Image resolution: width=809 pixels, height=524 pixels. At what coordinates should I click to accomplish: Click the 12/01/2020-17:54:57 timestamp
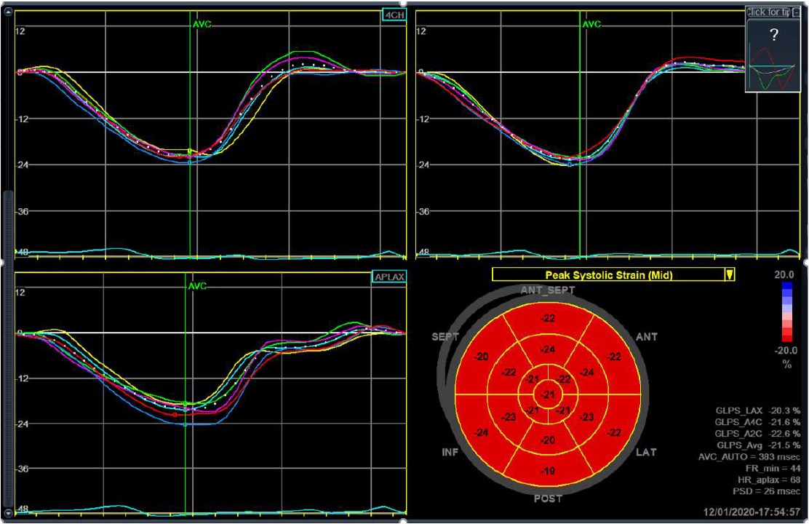pyautogui.click(x=752, y=512)
